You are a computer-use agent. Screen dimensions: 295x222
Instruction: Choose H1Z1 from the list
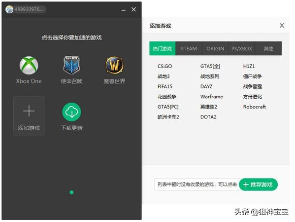(x=249, y=66)
